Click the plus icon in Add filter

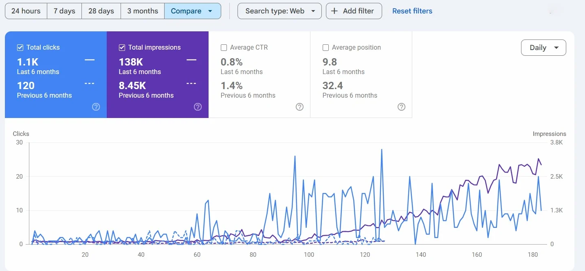pos(334,11)
